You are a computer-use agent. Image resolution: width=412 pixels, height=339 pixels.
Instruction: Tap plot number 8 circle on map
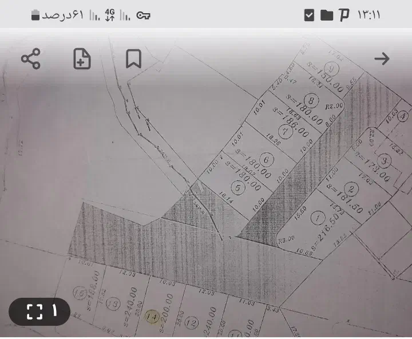click(311, 101)
